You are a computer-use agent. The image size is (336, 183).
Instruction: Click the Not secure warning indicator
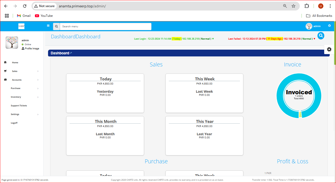[44, 6]
